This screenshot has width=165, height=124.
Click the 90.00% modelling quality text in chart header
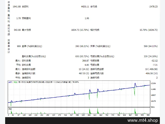click(x=76, y=82)
